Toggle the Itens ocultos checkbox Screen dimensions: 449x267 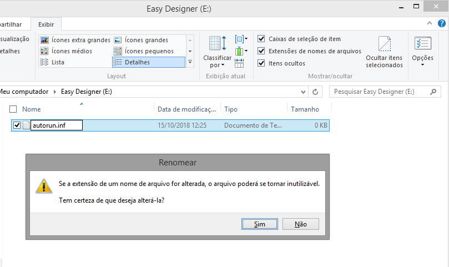coord(261,63)
